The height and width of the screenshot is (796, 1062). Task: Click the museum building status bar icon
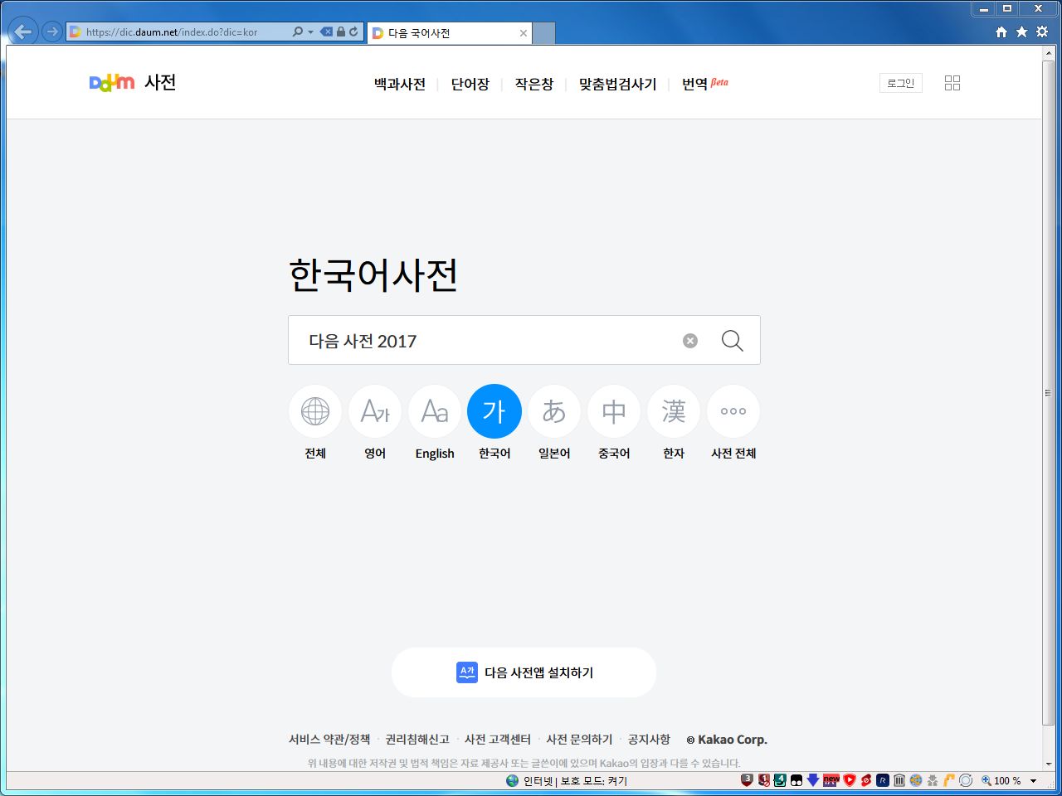tap(899, 780)
